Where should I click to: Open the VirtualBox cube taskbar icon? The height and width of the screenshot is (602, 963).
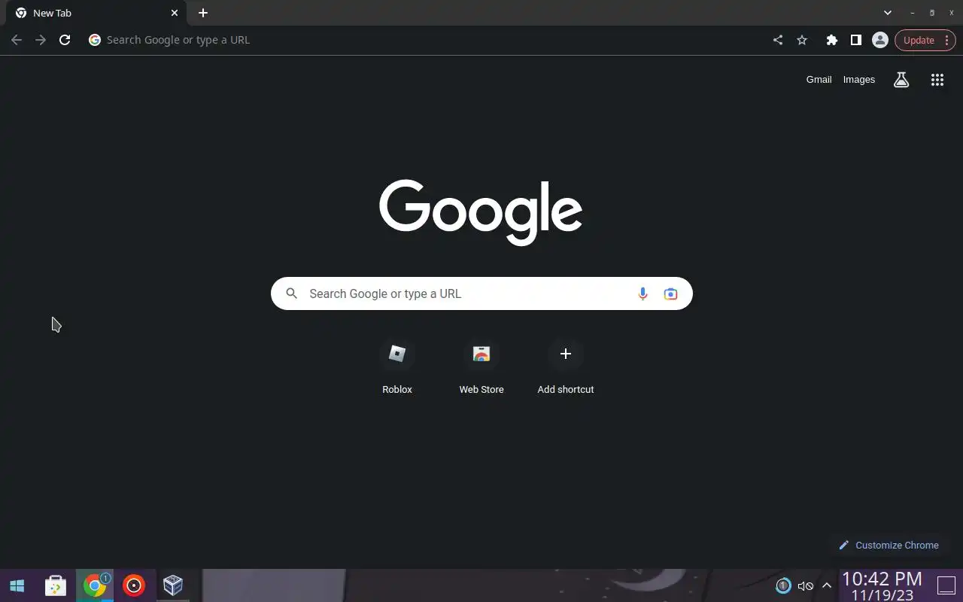[173, 585]
